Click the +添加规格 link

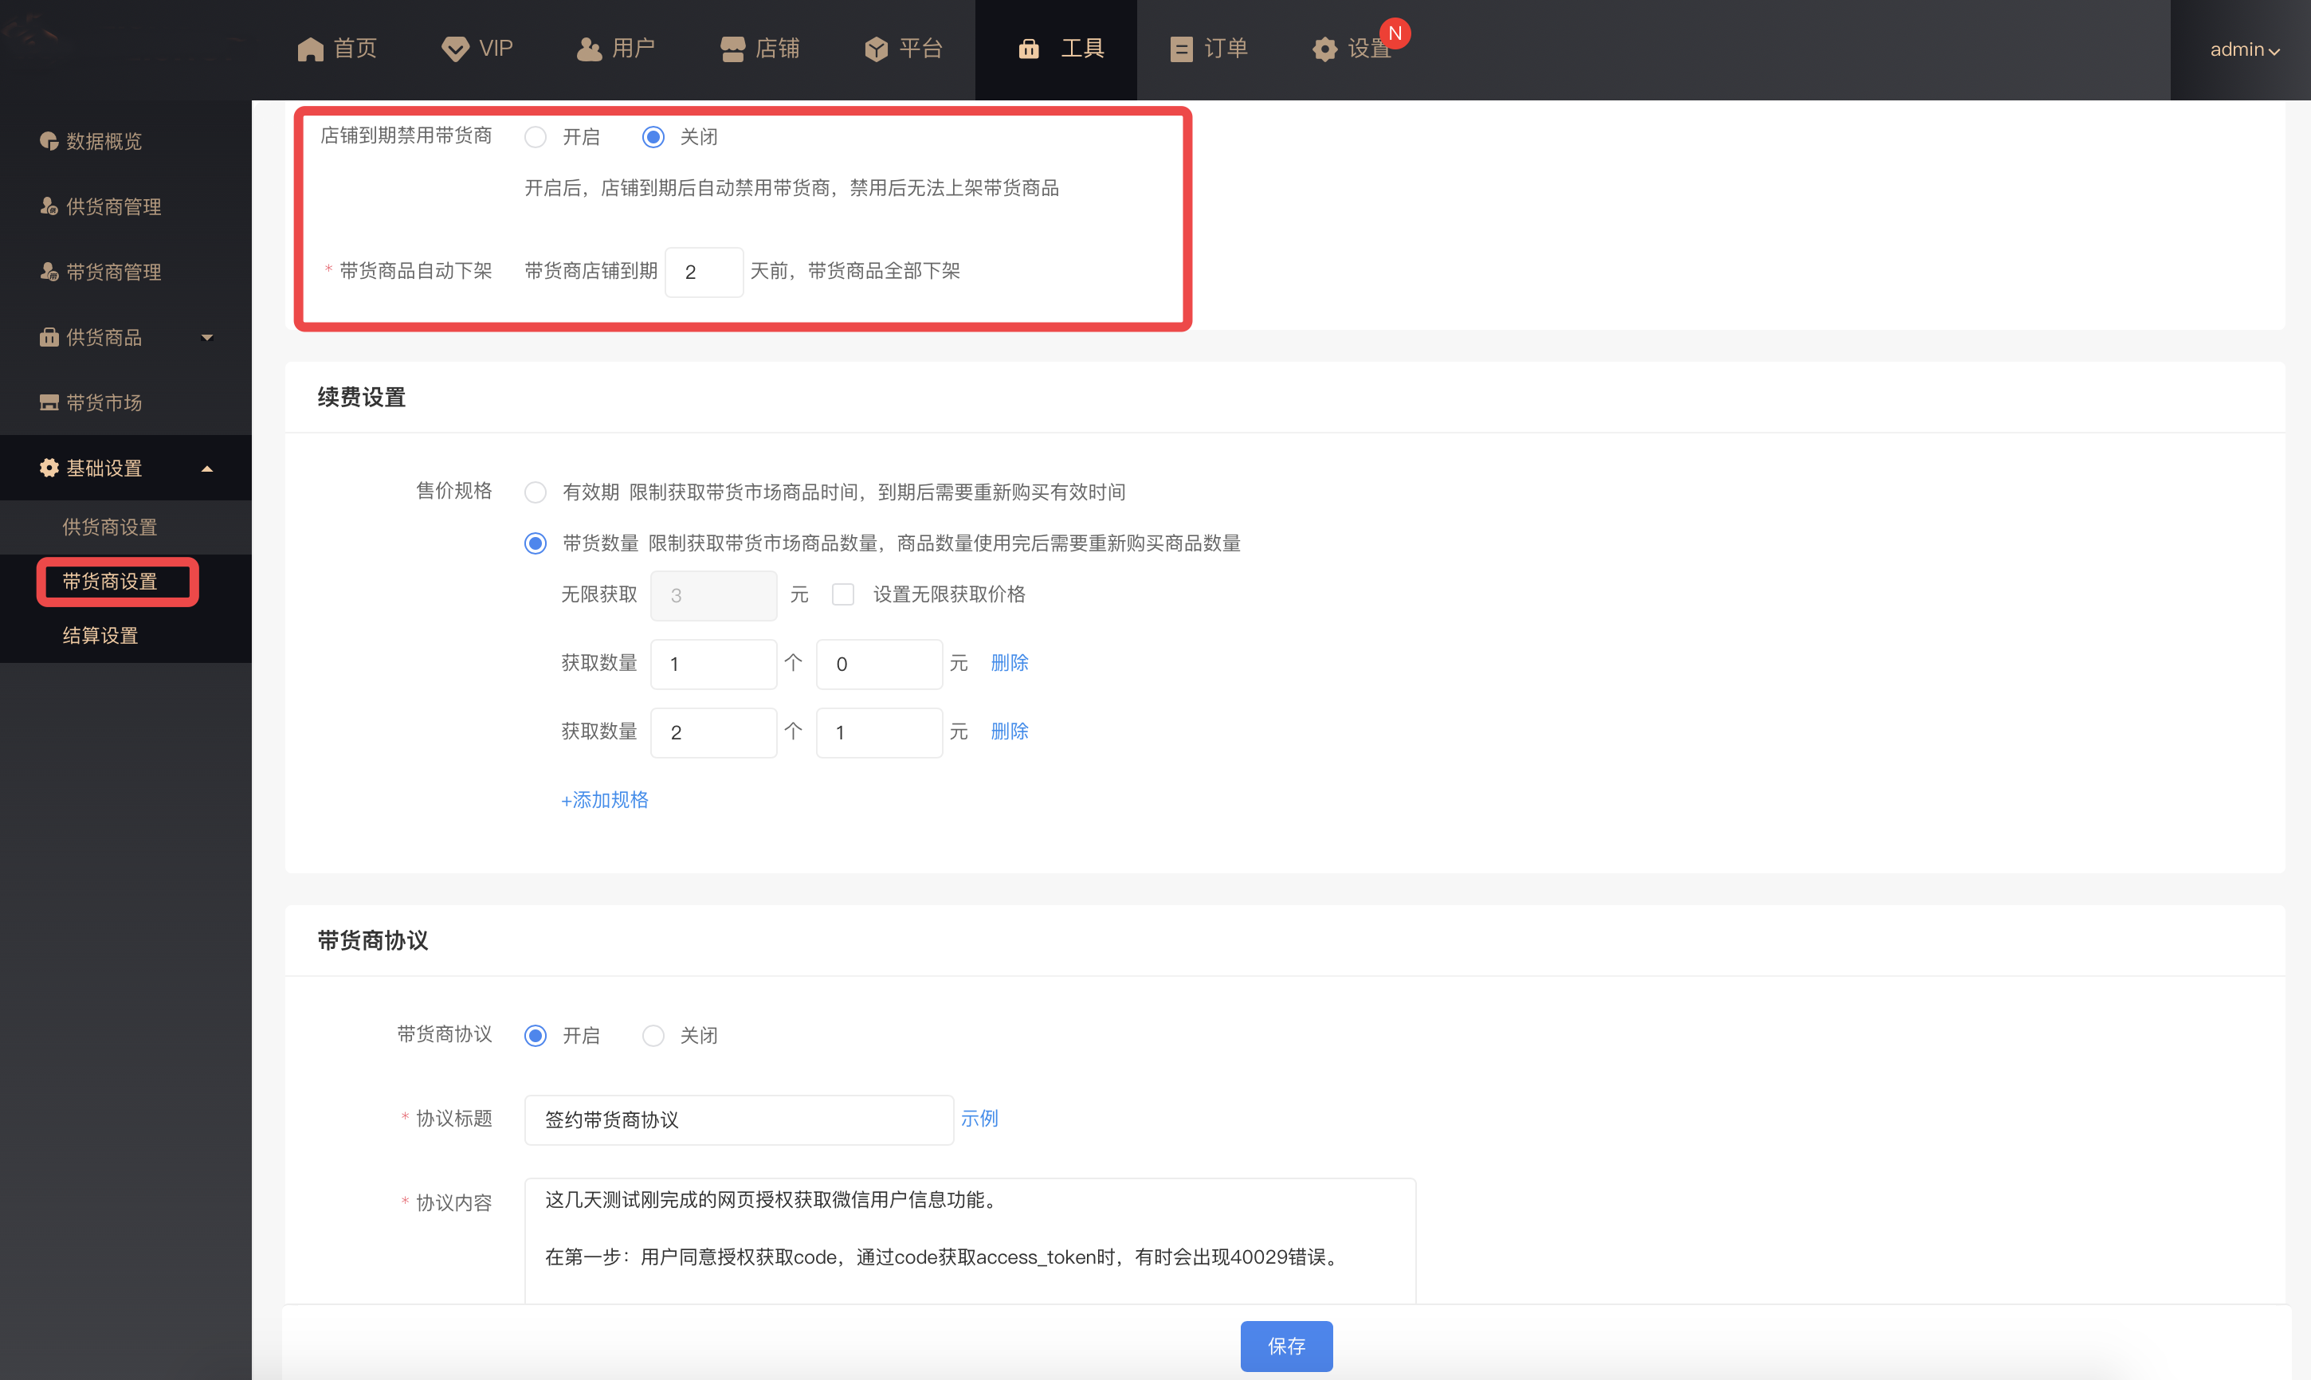tap(605, 800)
